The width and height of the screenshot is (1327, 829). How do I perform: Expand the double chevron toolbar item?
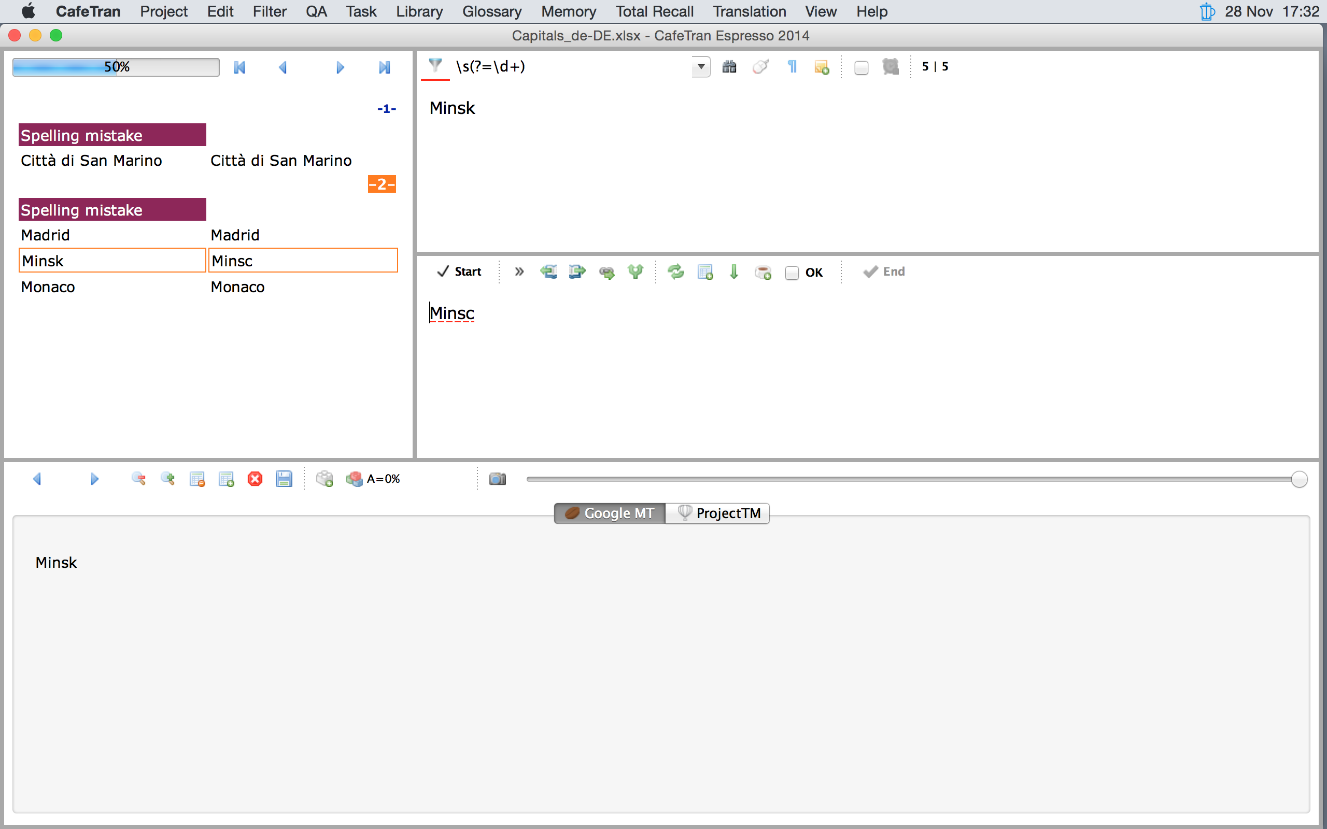tap(519, 272)
